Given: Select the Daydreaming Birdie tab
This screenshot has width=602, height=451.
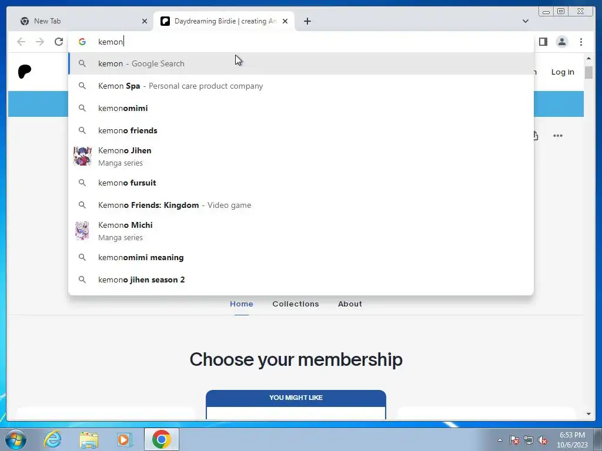Looking at the screenshot, I should click(x=224, y=22).
